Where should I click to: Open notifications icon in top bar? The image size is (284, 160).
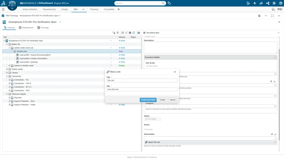248,3
